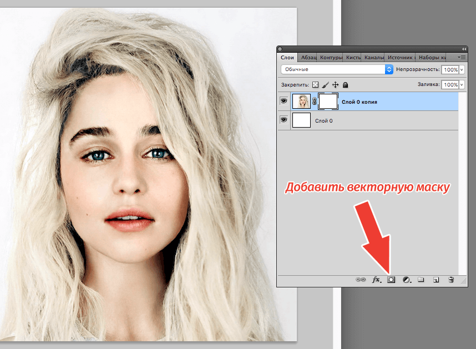This screenshot has height=349, width=476.
Task: Create a new adjustment layer
Action: [406, 280]
